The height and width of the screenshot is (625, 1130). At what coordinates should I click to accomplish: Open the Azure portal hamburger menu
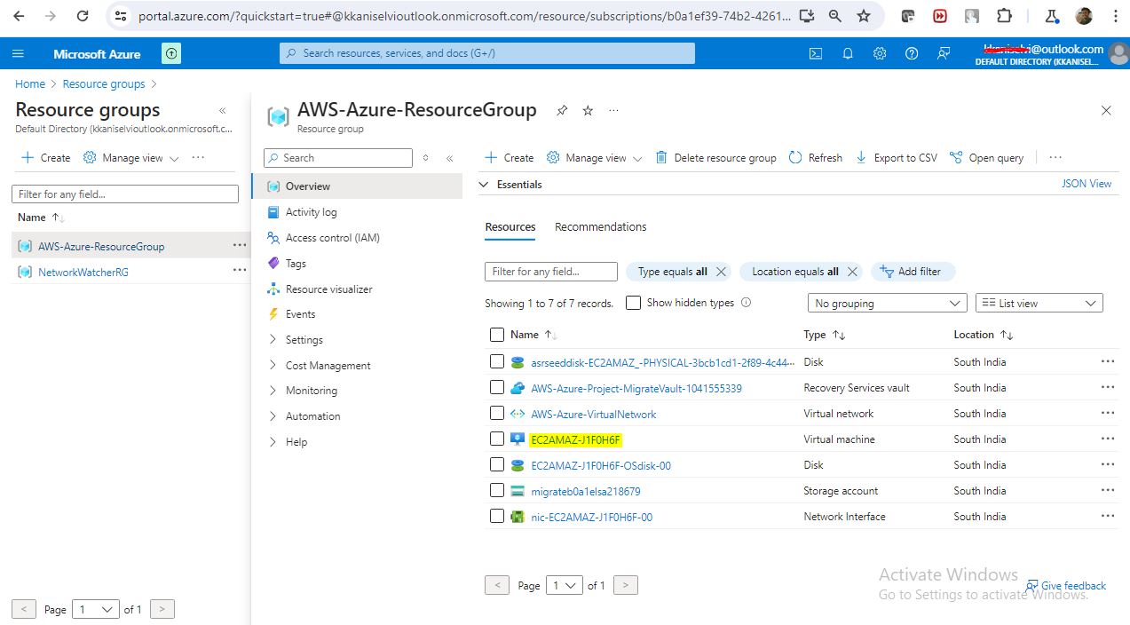[18, 53]
